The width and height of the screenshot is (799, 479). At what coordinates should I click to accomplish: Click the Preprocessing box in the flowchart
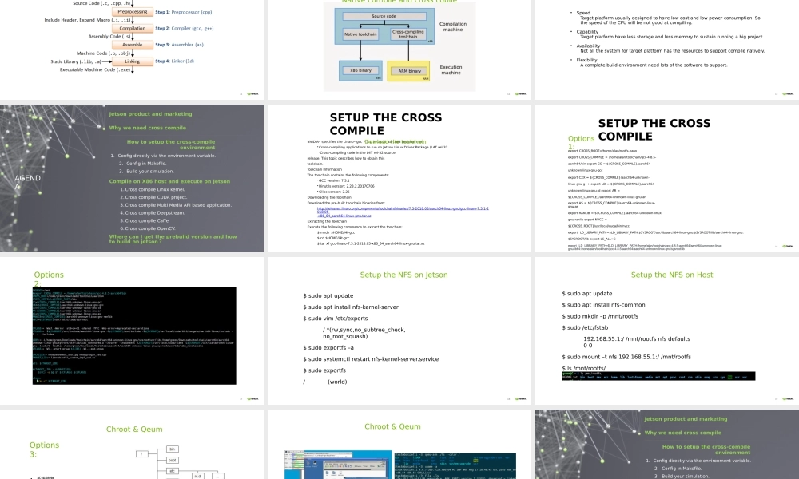(x=133, y=12)
